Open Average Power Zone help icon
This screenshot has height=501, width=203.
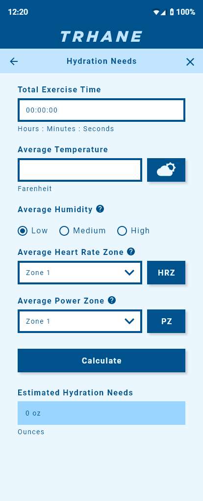coord(112,300)
